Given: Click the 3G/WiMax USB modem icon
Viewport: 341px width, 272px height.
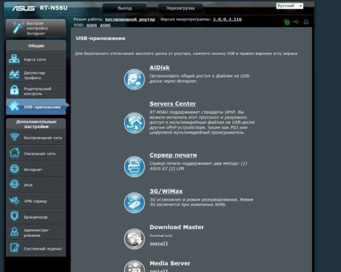Looking at the screenshot, I should 134,202.
